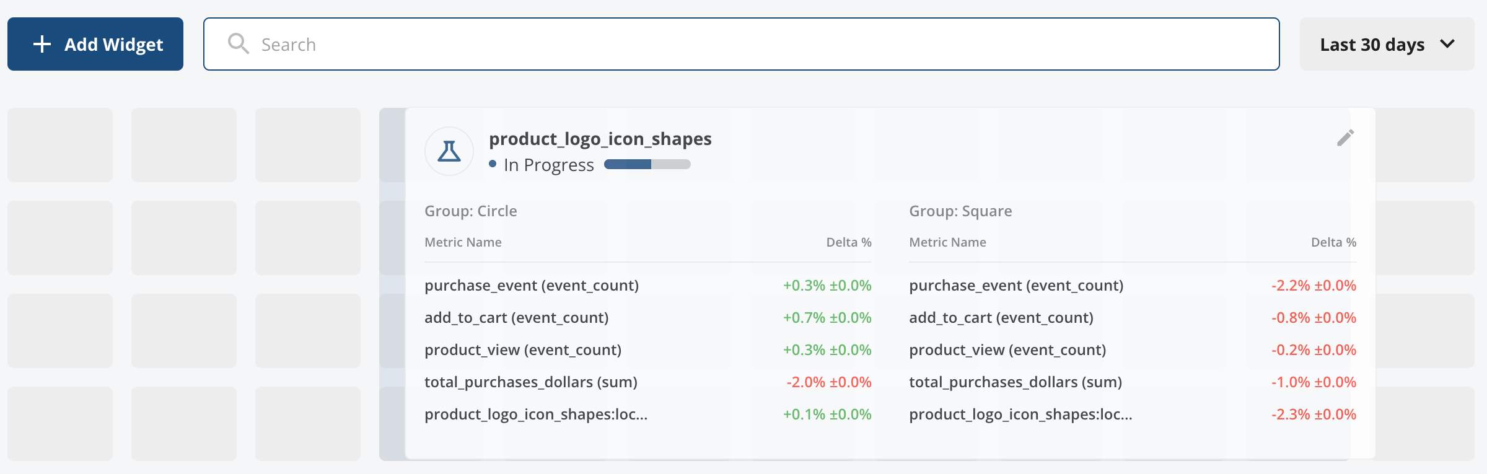Click the blue status dot before In Progress
Viewport: 1487px width, 474px height.
(x=493, y=164)
